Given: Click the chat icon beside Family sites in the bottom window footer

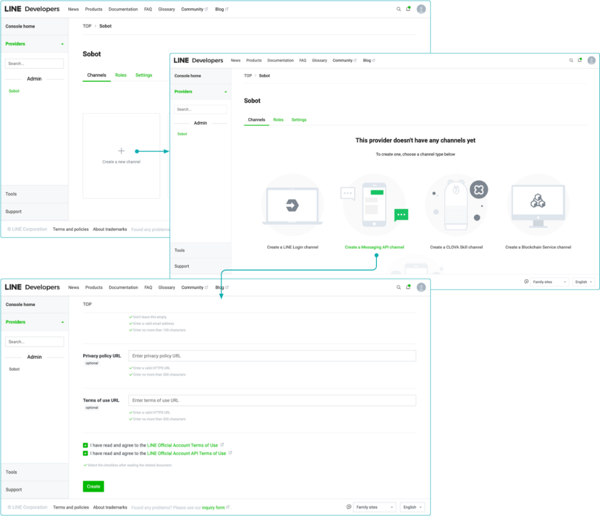Looking at the screenshot, I should click(348, 507).
